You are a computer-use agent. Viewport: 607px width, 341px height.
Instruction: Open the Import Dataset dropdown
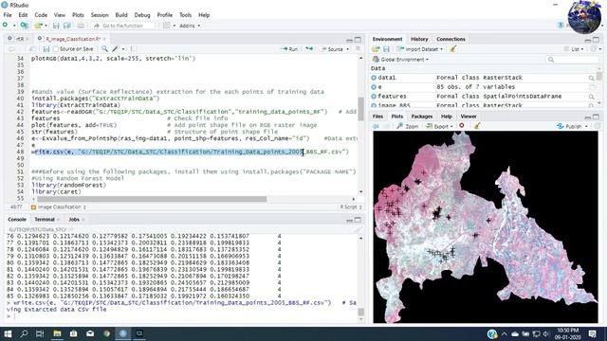tap(419, 49)
